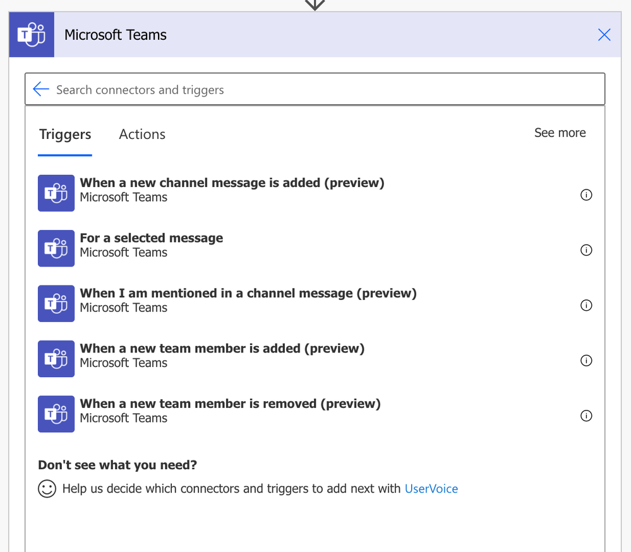Click Teams icon for new channel message trigger
The width and height of the screenshot is (631, 552).
click(56, 193)
